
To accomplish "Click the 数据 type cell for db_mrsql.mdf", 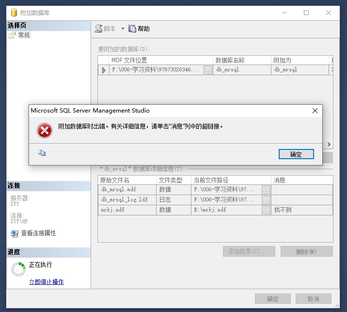I will point(173,190).
